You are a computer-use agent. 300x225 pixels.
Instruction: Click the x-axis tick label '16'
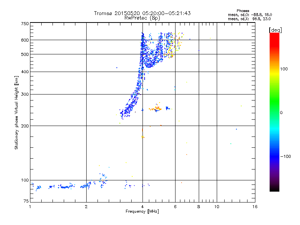tap(255, 207)
